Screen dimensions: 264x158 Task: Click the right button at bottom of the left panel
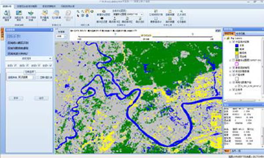(41, 98)
